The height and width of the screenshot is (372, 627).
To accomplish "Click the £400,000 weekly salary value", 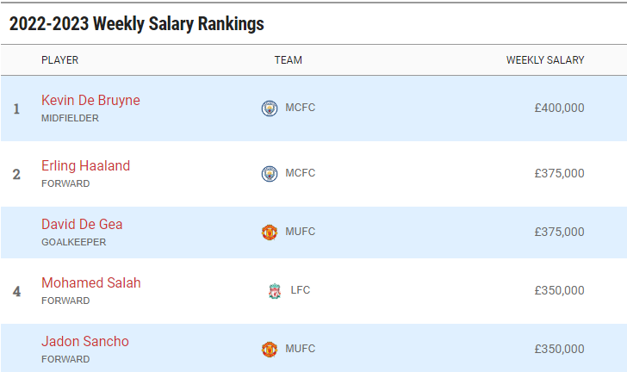I will (559, 108).
